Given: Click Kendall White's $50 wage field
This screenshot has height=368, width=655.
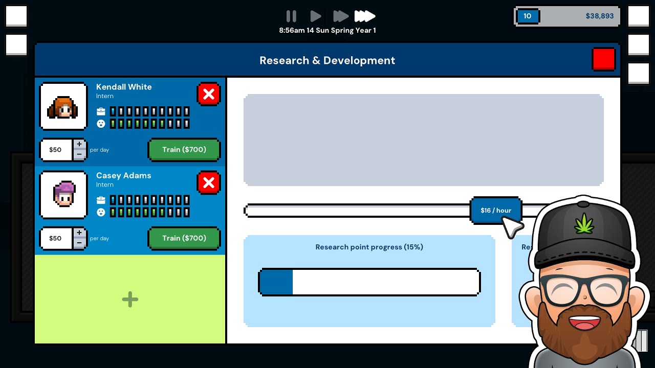Looking at the screenshot, I should (56, 150).
